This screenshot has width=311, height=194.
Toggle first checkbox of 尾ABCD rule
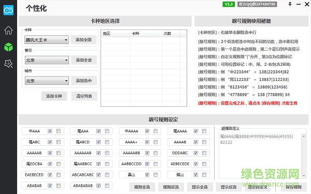[x=98, y=142]
